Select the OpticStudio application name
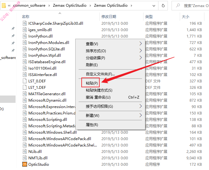This screenshot has height=170, width=209. point(39,165)
